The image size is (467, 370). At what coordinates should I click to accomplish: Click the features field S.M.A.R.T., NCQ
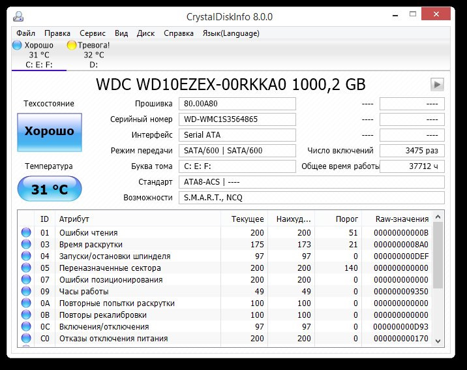312,198
